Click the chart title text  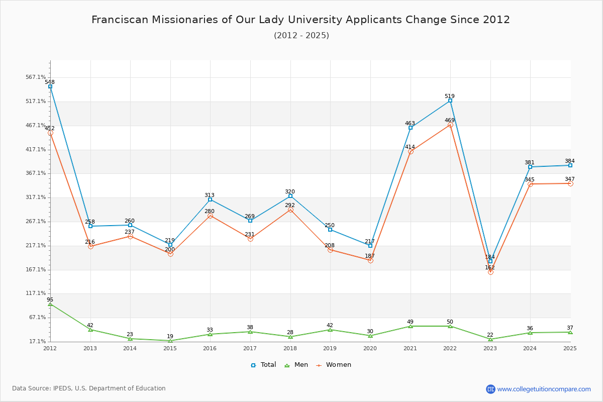(x=300, y=20)
